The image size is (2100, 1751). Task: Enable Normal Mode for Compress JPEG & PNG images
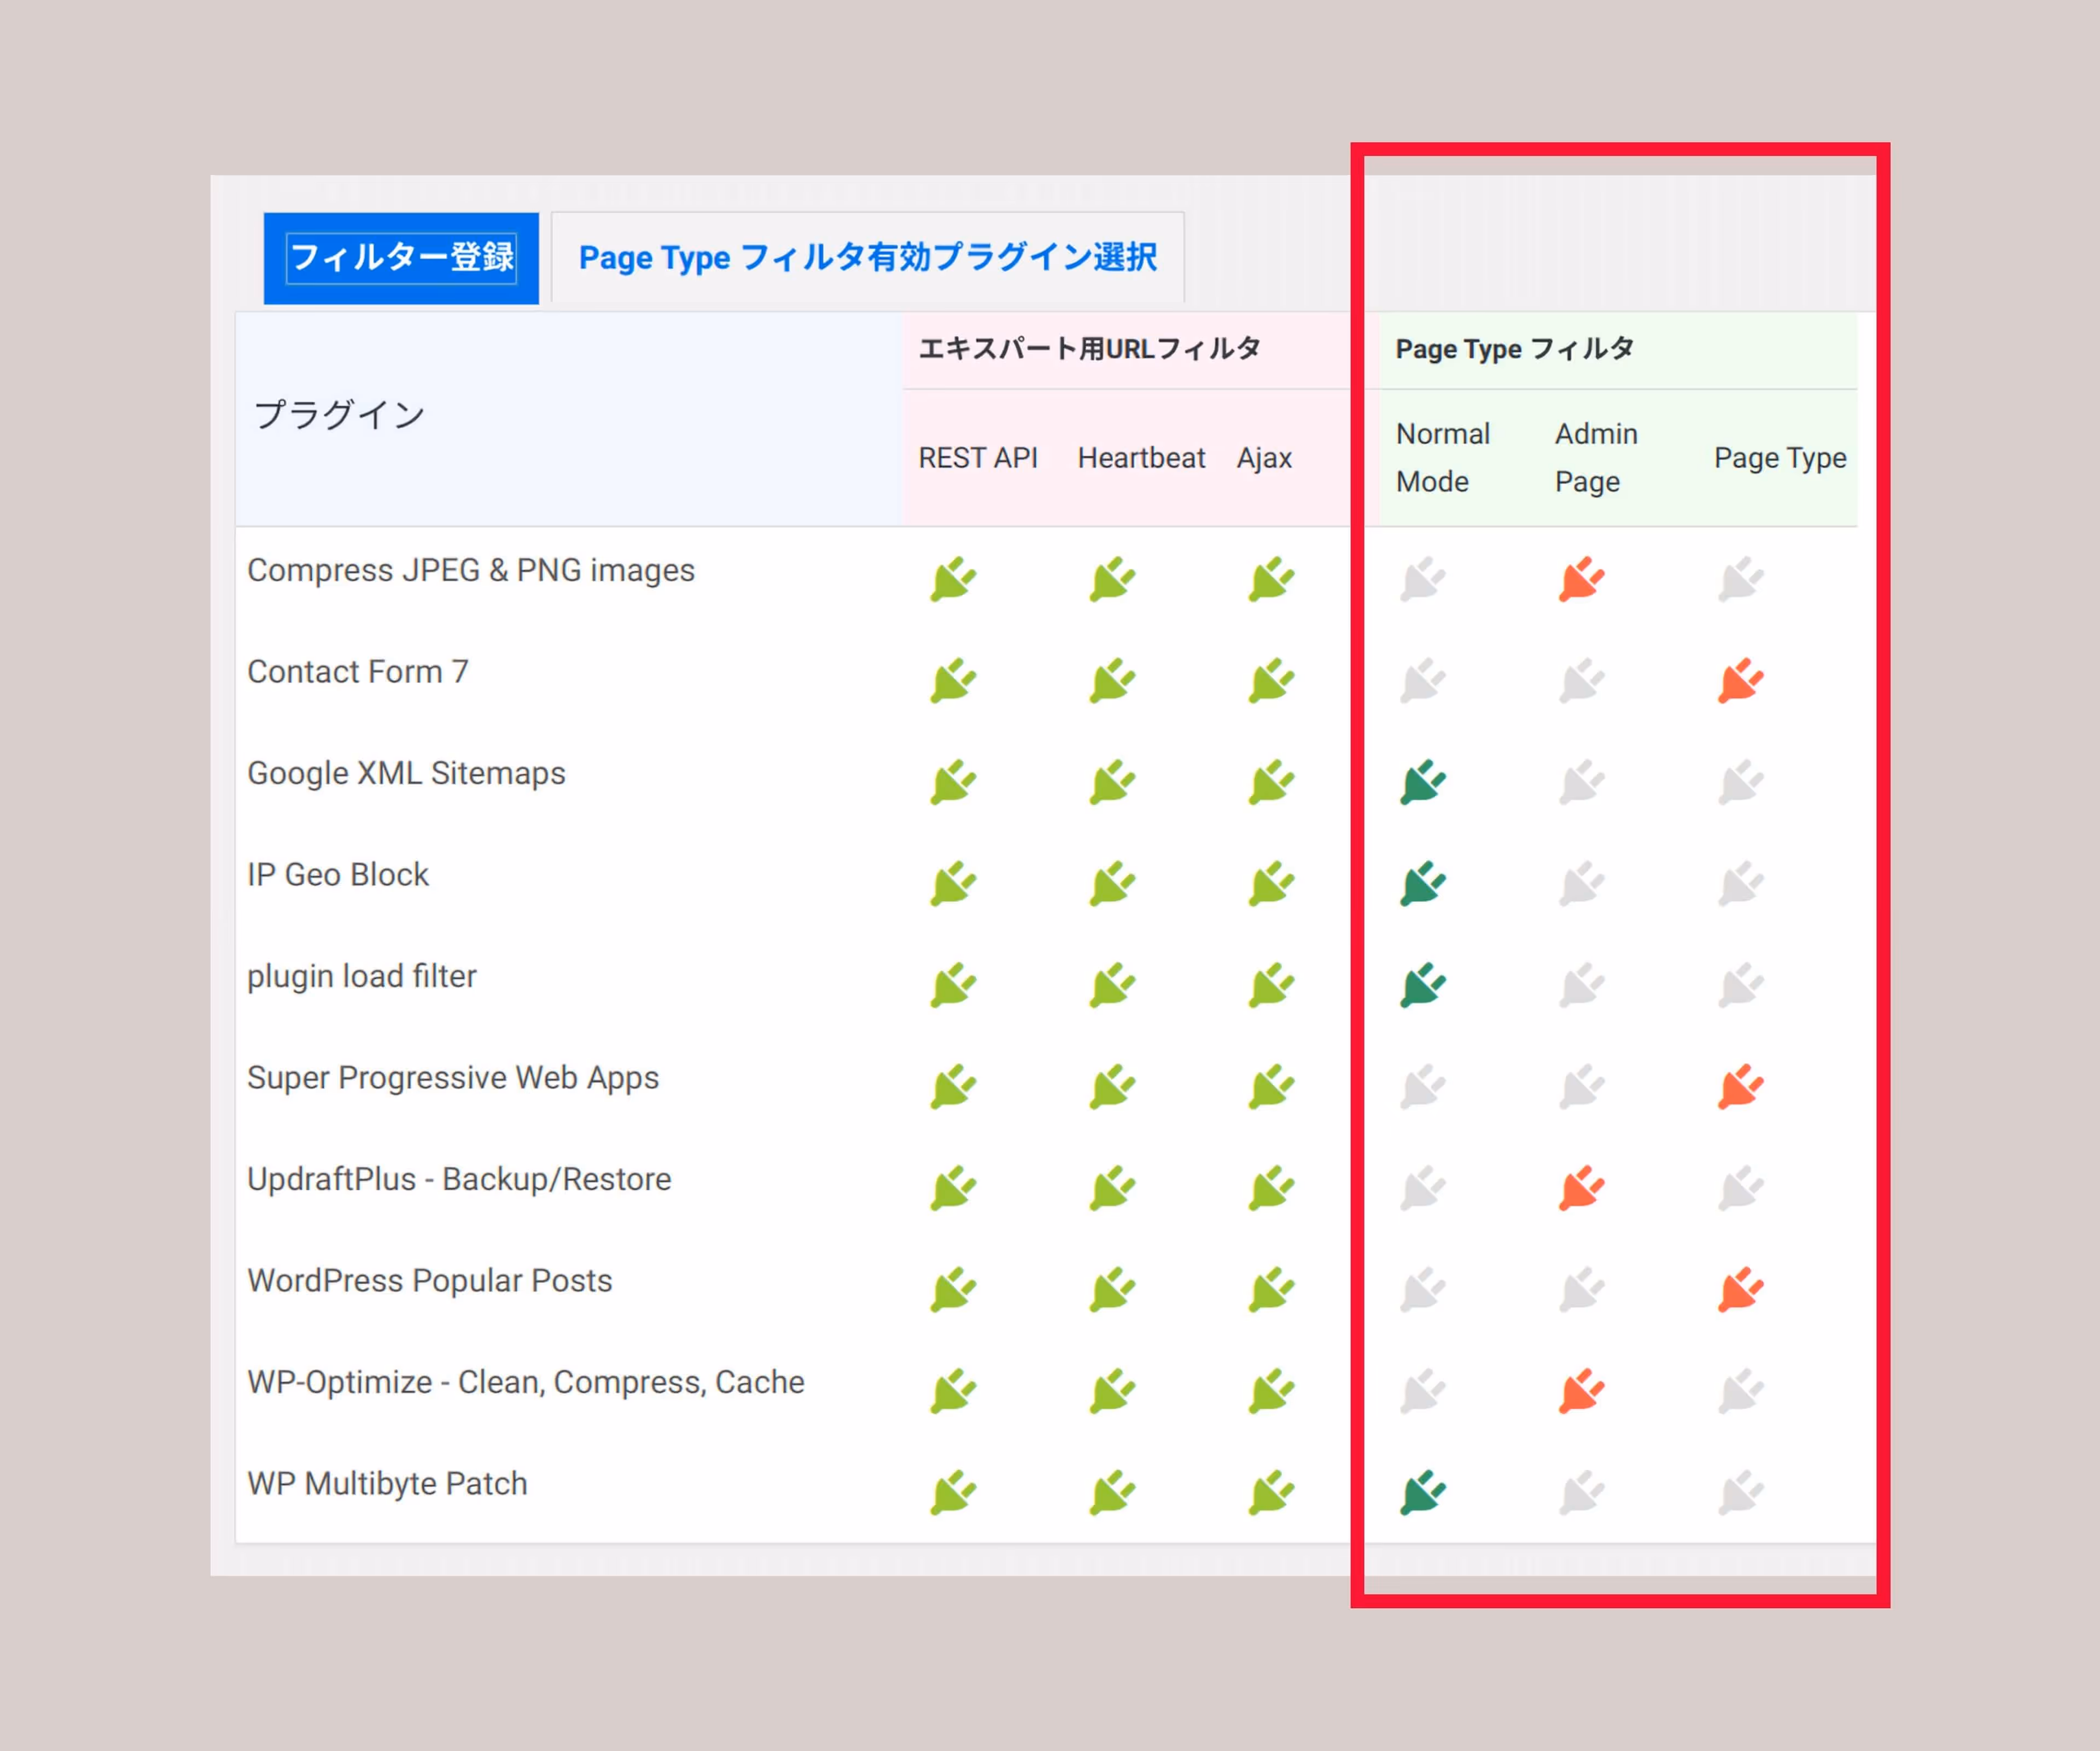[x=1422, y=579]
